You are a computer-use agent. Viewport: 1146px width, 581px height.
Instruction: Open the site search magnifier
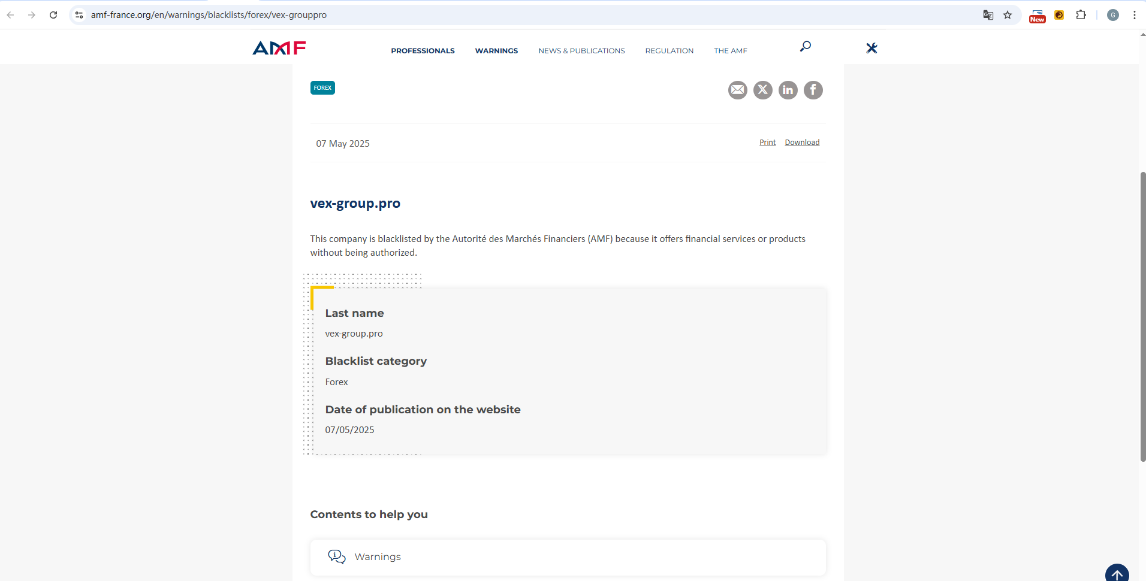point(806,46)
